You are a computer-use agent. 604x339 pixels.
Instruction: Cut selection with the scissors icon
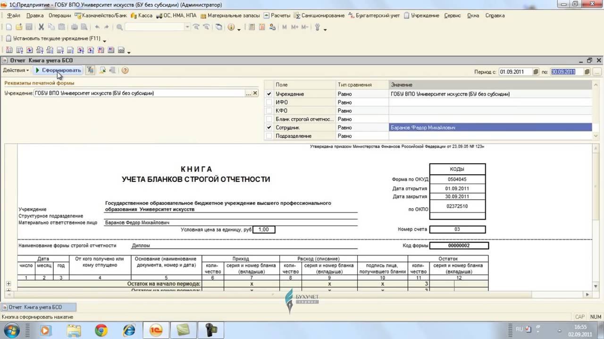(x=41, y=27)
